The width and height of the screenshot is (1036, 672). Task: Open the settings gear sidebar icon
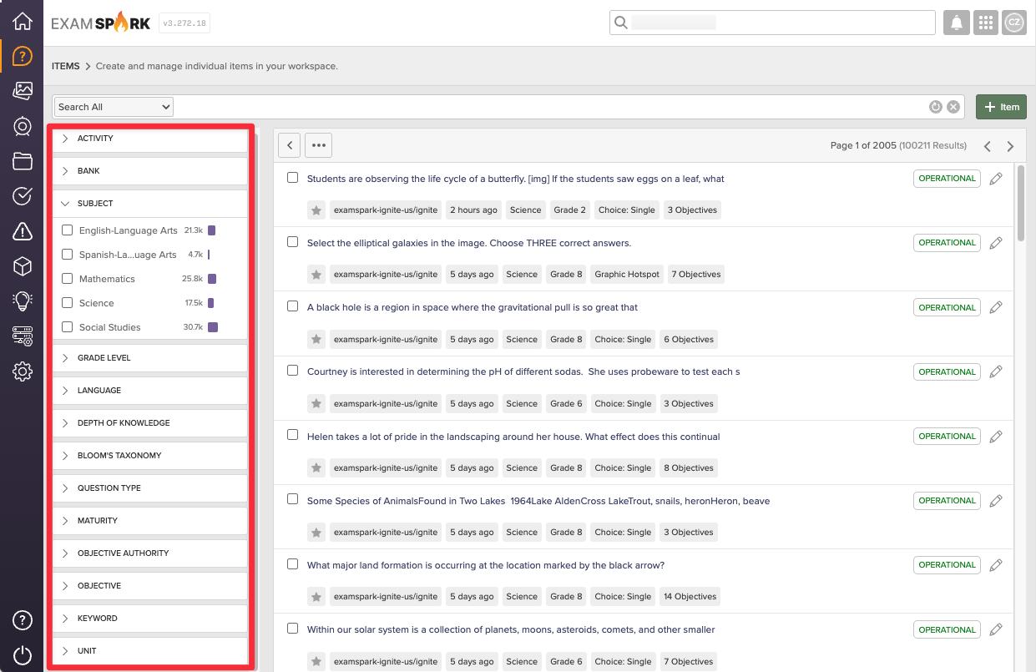23,371
